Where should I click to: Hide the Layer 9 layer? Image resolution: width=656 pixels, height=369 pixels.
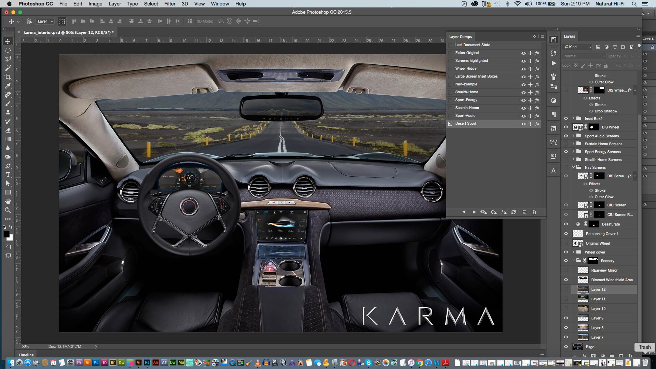(x=566, y=318)
